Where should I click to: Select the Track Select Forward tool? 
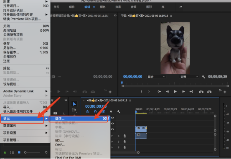coord(74,110)
